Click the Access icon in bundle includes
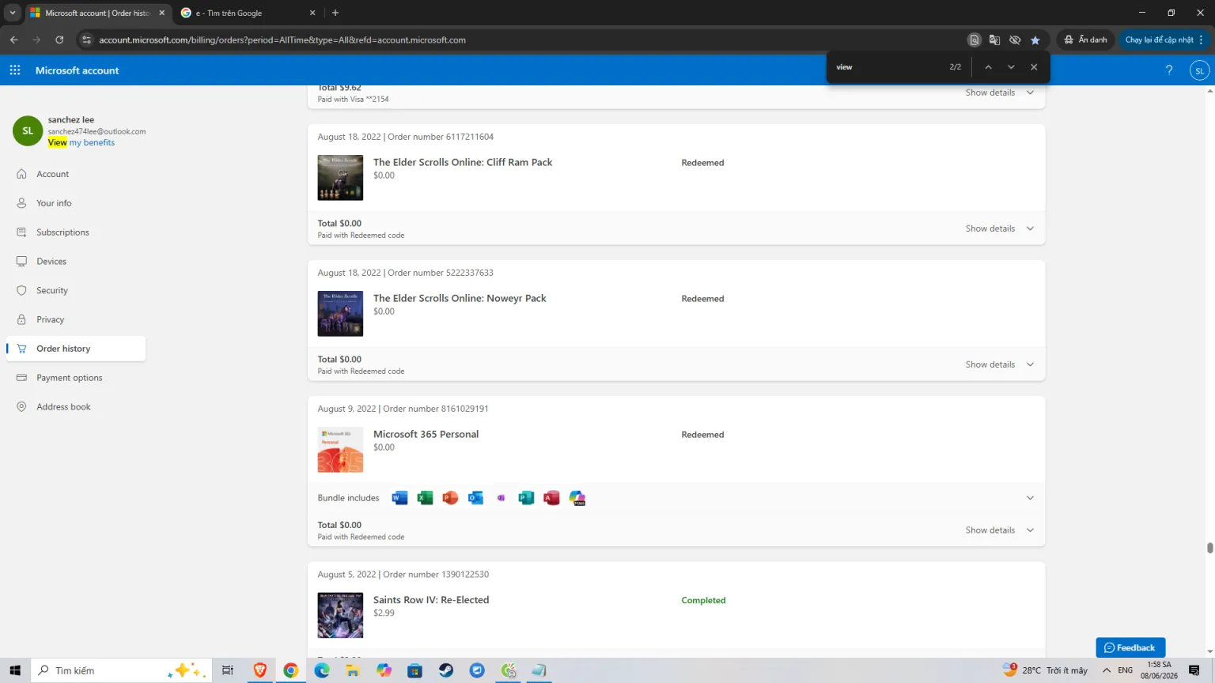This screenshot has width=1215, height=683. pos(551,498)
